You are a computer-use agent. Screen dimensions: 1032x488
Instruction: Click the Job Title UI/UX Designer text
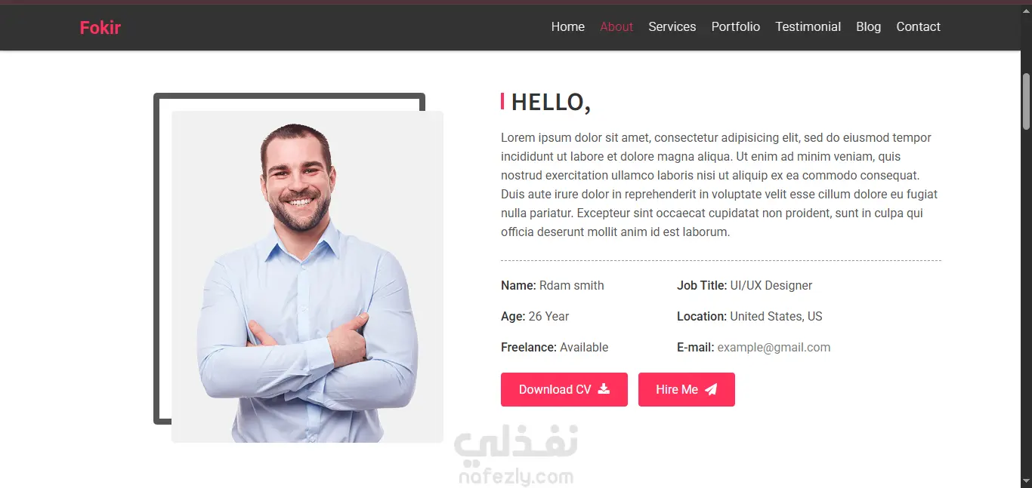(744, 286)
